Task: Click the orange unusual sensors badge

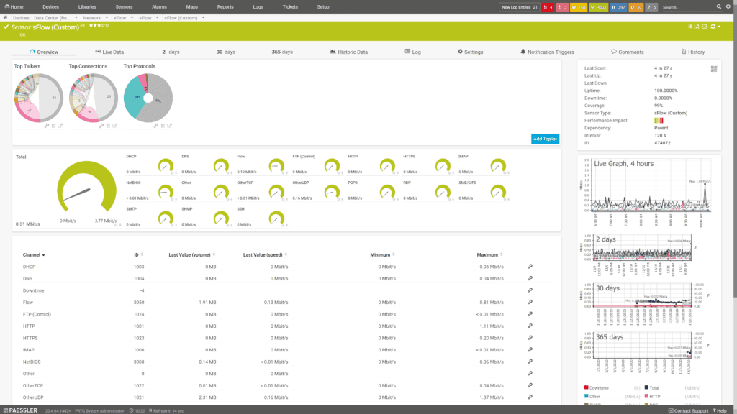Action: 636,7
